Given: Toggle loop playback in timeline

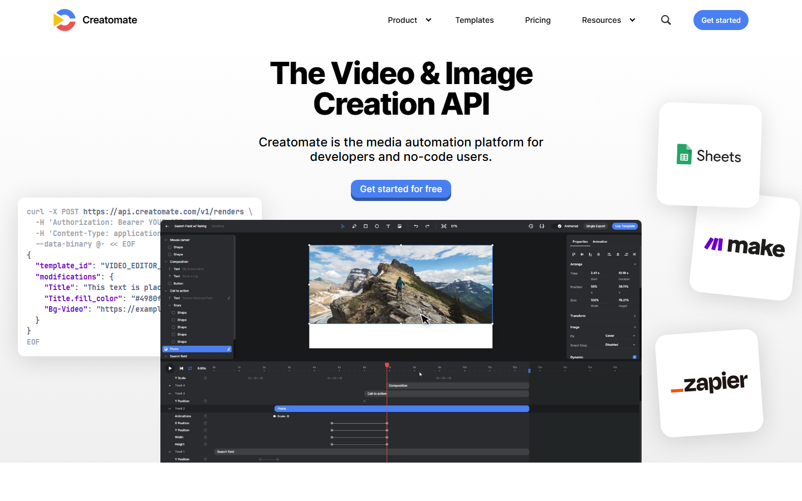Looking at the screenshot, I should (x=190, y=368).
